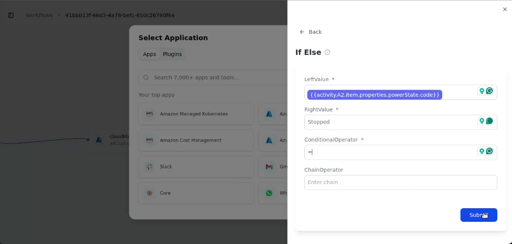Click Grammarly icon in RightValue field
The image size is (512, 244).
(x=489, y=121)
